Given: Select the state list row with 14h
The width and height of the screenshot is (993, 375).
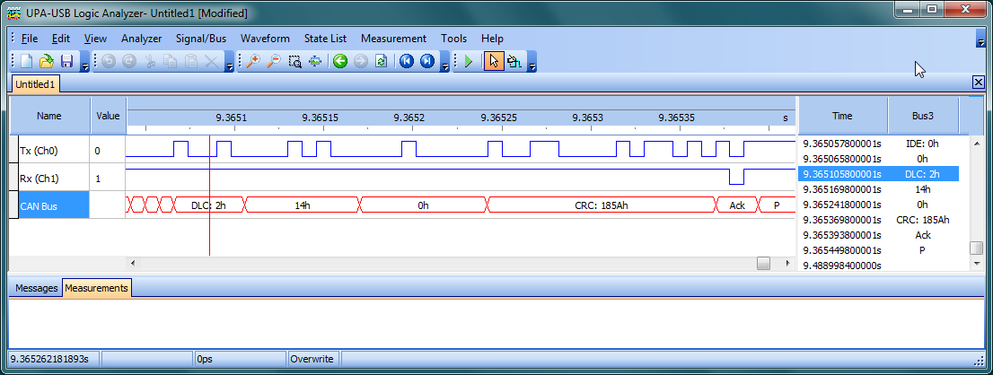Looking at the screenshot, I should (878, 189).
